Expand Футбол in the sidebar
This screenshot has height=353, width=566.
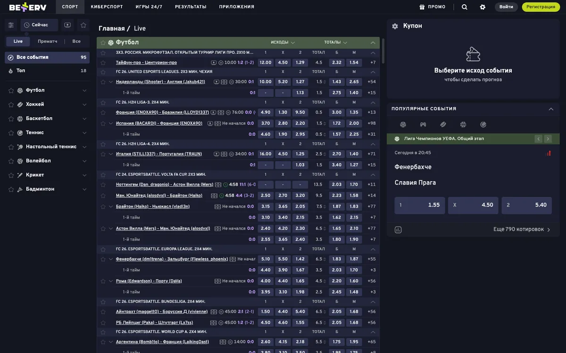click(x=84, y=90)
